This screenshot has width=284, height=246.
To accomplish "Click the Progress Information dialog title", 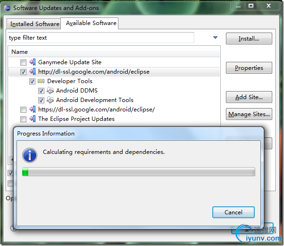I will (x=46, y=134).
